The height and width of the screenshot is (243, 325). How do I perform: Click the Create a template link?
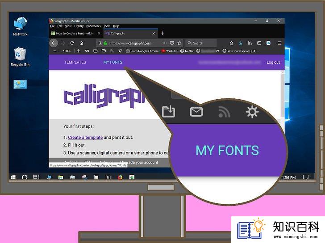coord(85,138)
